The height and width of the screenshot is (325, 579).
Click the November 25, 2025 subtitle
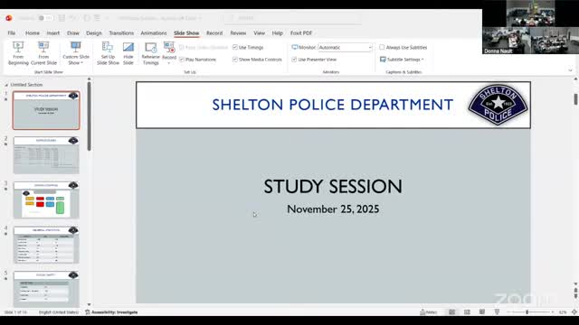point(333,209)
